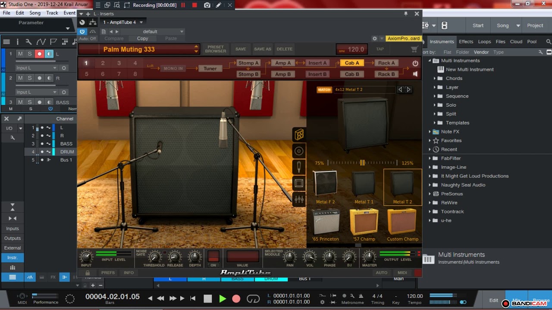552x310 pixels.
Task: Expand the Chords folder
Action: 435,78
